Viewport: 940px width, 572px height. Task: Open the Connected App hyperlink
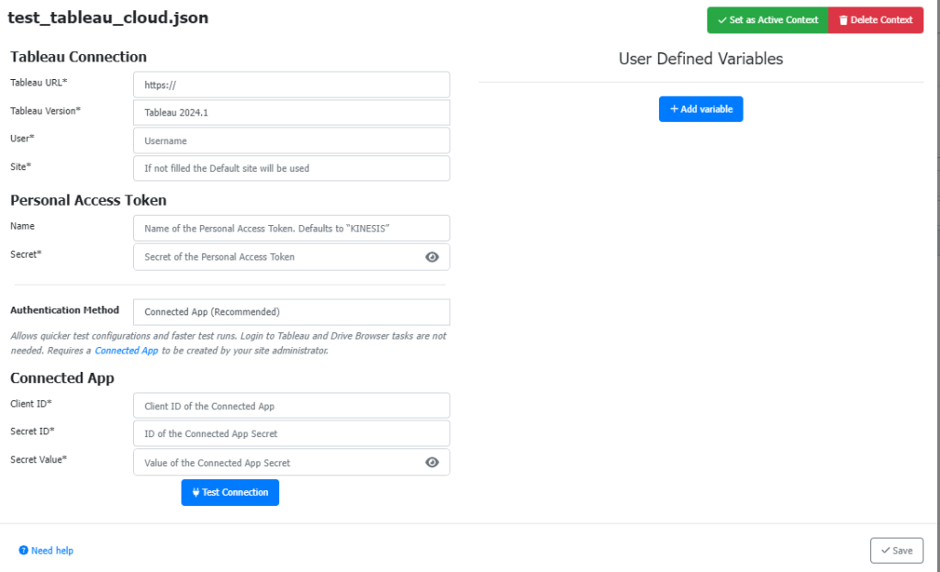[127, 350]
